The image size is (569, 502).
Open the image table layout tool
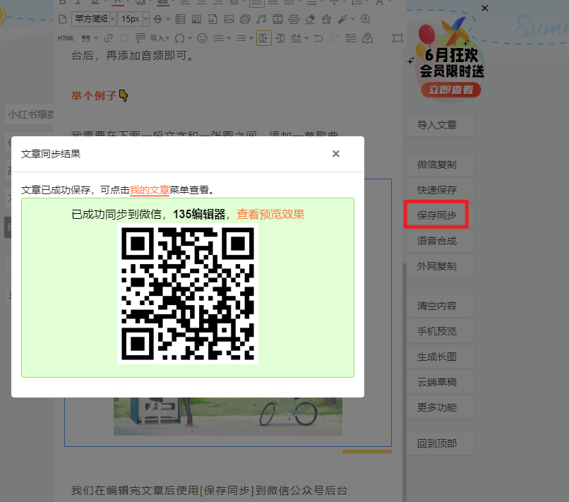coord(196,19)
